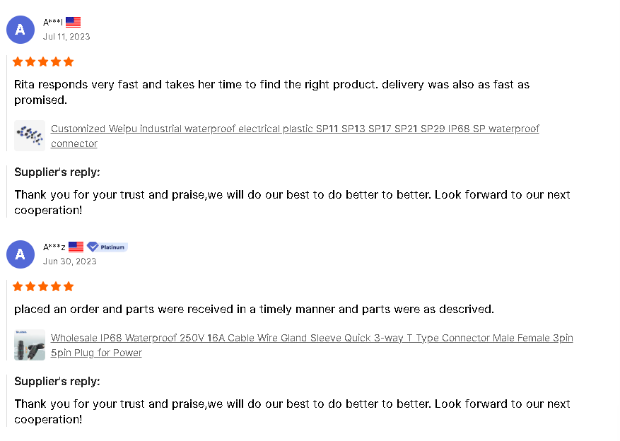
Task: Click the Jul 11, 2023 review date
Action: [x=66, y=37]
